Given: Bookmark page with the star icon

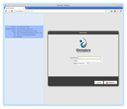Looking at the screenshot, I should click(108, 11).
